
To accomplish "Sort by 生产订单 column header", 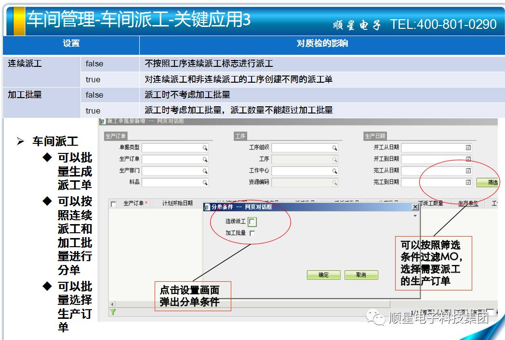I will (135, 204).
